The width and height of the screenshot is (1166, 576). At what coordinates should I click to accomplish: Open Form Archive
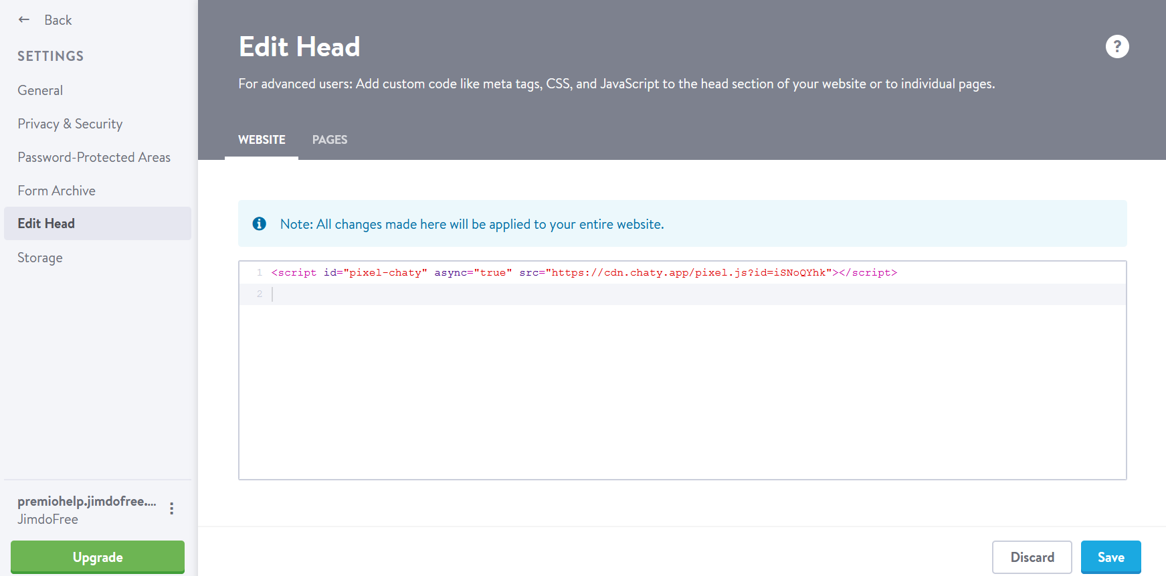(x=57, y=191)
